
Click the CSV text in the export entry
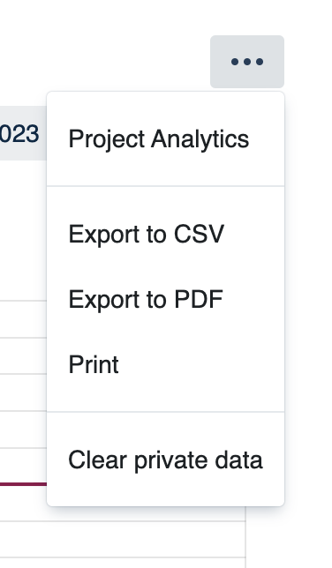[199, 234]
